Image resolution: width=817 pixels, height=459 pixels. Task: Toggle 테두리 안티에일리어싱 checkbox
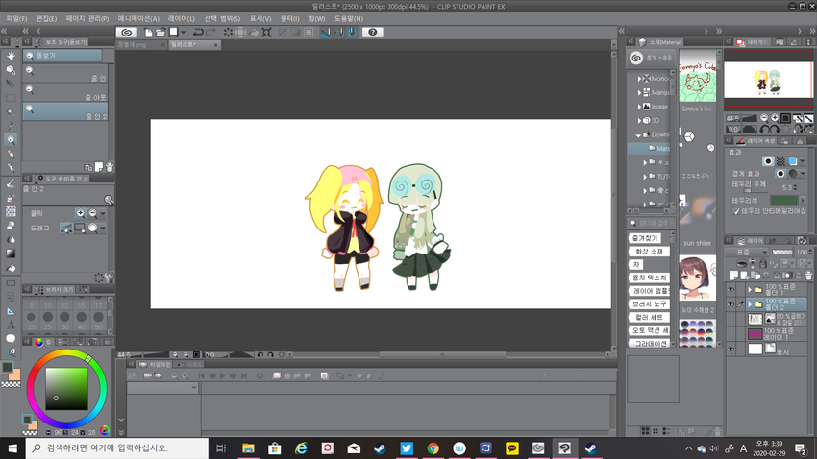pyautogui.click(x=736, y=211)
